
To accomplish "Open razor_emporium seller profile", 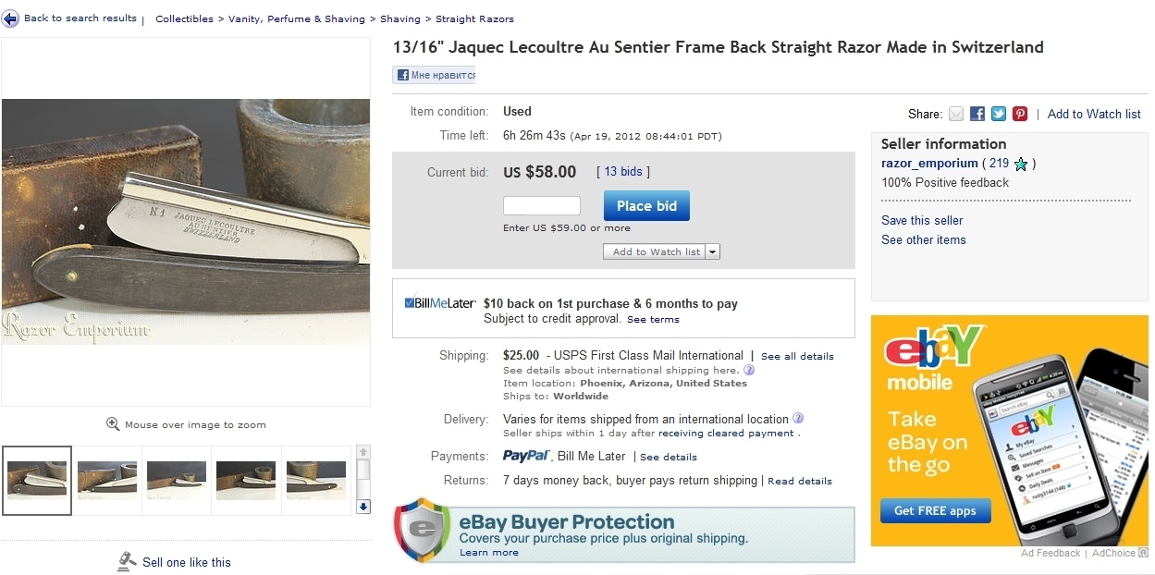I will (929, 164).
